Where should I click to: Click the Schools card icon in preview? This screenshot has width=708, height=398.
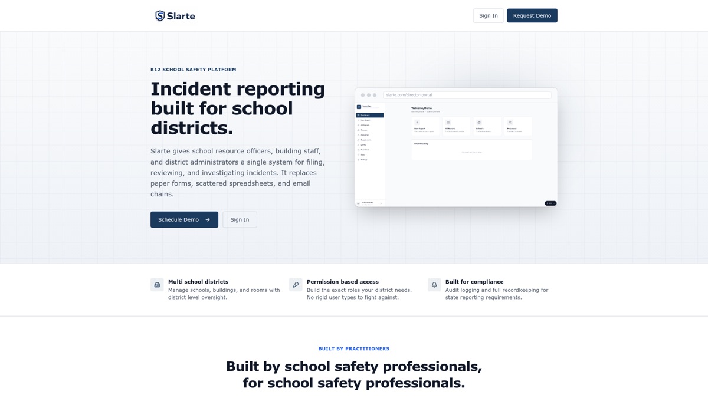(x=479, y=122)
